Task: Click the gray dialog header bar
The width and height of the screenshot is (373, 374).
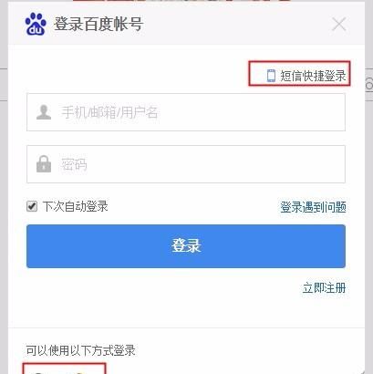Action: pos(186,24)
